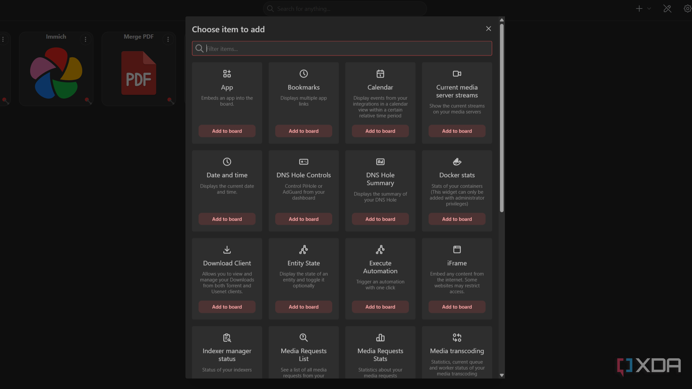This screenshot has width=692, height=389.
Task: Add Current media server streams to board
Action: [457, 131]
